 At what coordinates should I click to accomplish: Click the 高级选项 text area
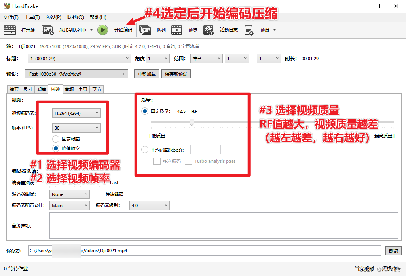click(x=224, y=225)
